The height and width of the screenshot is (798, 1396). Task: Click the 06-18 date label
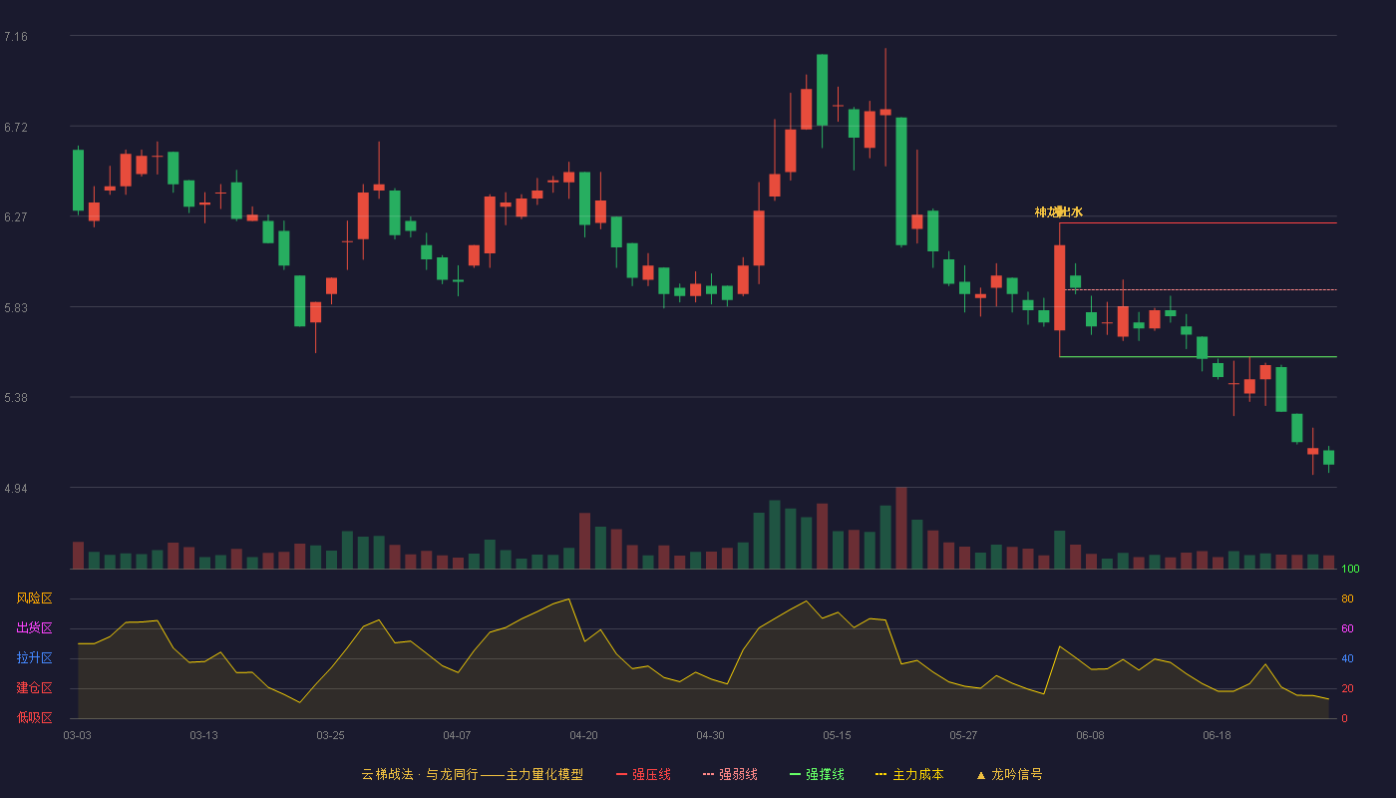click(1217, 735)
